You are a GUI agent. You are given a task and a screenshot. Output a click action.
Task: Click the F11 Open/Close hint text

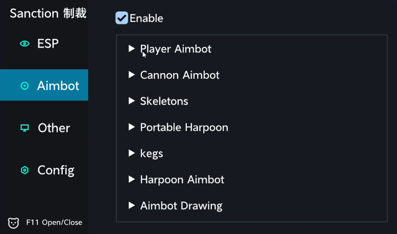(54, 223)
